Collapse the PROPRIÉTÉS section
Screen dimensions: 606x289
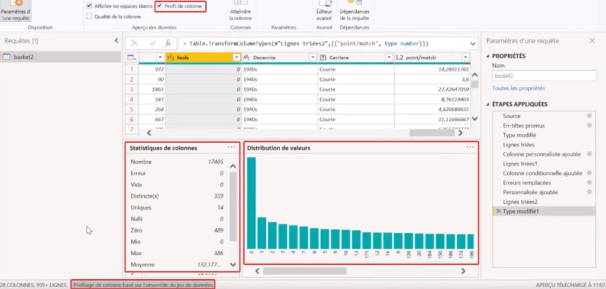(x=488, y=56)
